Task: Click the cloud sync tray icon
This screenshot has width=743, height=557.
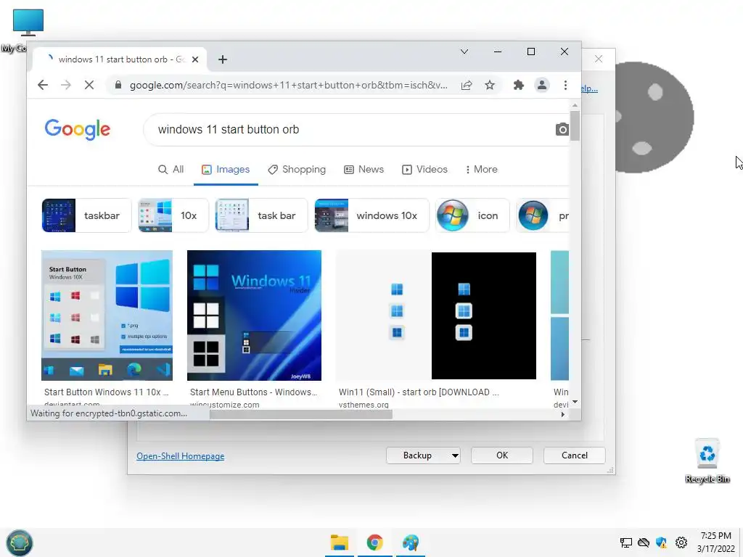Action: 644,542
